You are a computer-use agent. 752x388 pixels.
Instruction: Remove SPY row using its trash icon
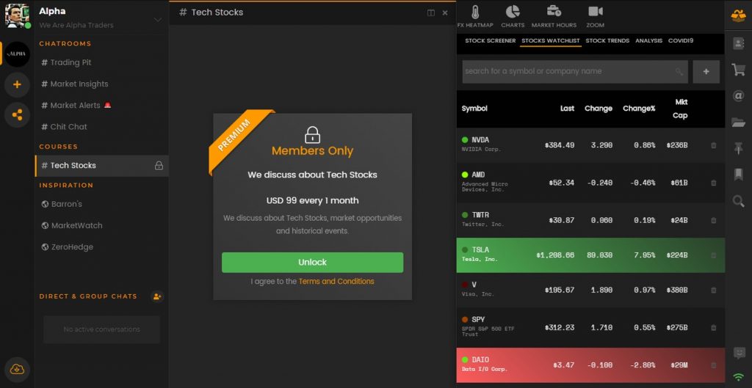(x=713, y=328)
